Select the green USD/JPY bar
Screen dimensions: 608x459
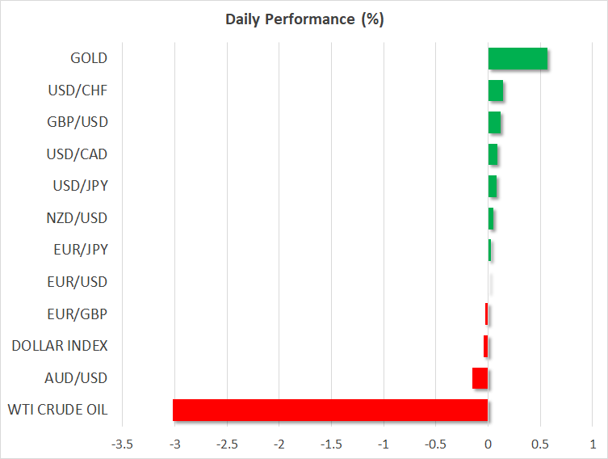(493, 187)
